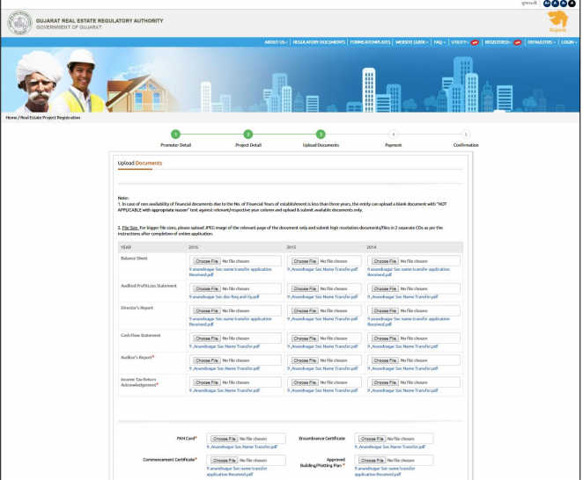The image size is (583, 480).
Task: Choose File for 2015 Cash Flow Statement
Action: coord(305,338)
